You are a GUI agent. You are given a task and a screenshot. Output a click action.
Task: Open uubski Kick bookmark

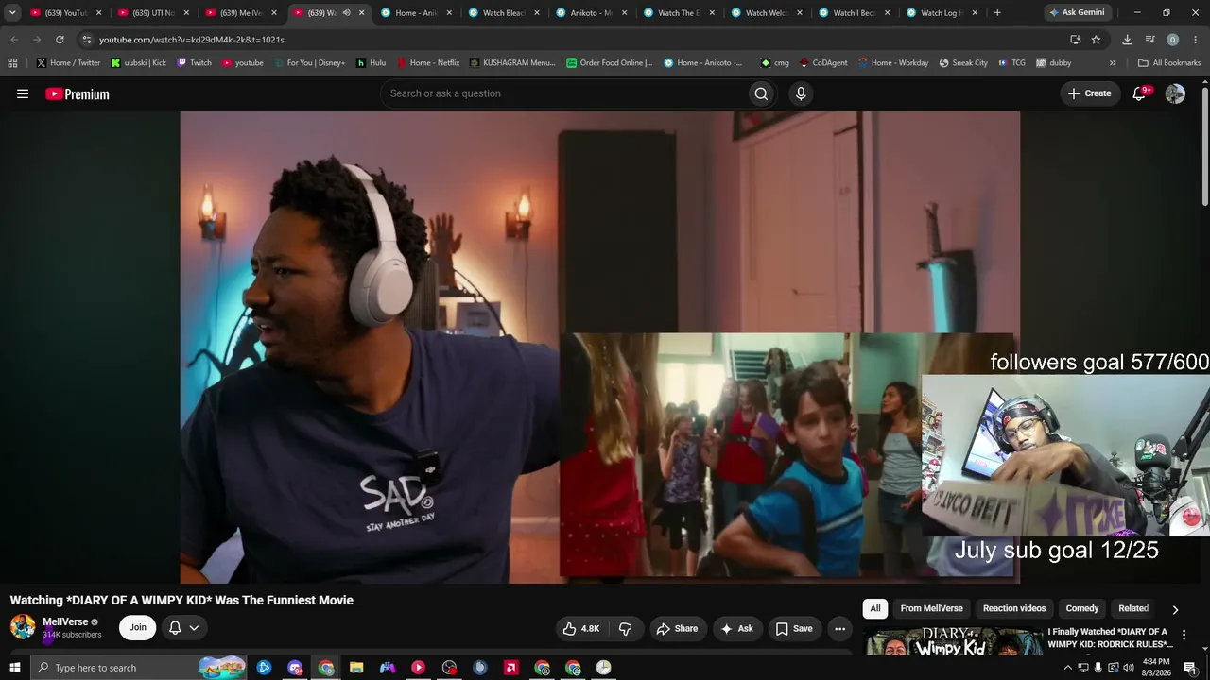coord(138,63)
